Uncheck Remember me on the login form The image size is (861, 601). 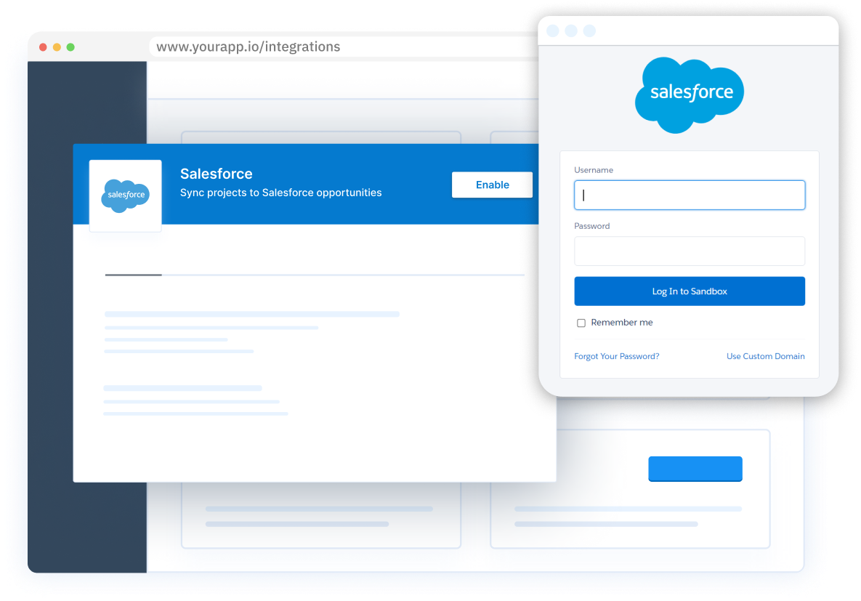tap(581, 322)
